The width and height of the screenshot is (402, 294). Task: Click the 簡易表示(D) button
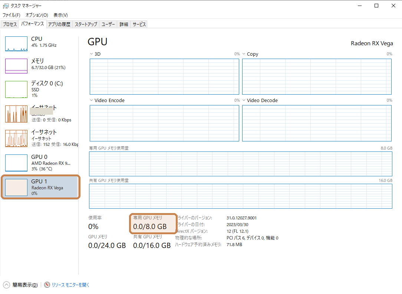click(x=25, y=285)
